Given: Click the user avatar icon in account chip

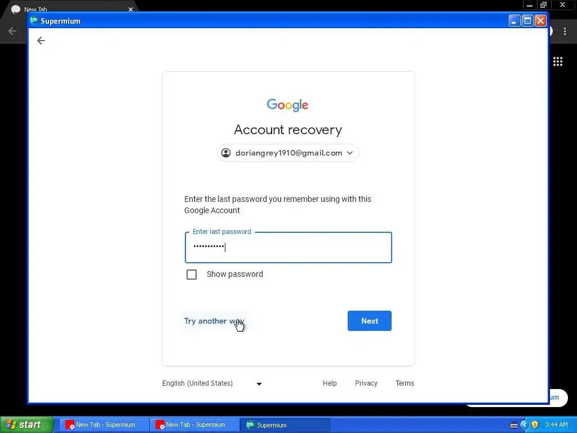Looking at the screenshot, I should (x=226, y=153).
